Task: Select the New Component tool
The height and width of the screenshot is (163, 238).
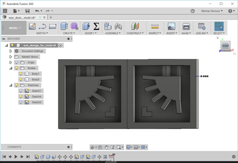Action: click(x=108, y=26)
